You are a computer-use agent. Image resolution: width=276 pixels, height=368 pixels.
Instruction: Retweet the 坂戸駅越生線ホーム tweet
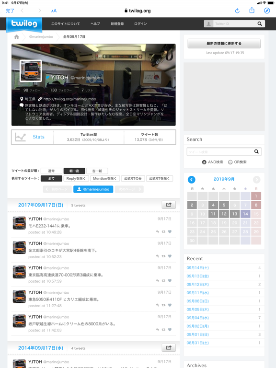[x=163, y=330]
